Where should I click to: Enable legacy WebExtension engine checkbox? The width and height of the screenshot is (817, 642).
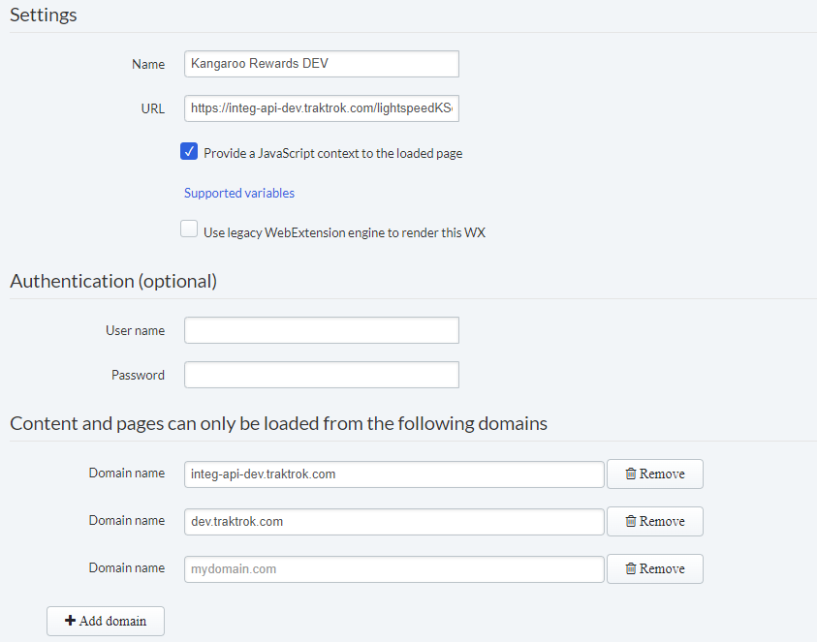pyautogui.click(x=189, y=229)
